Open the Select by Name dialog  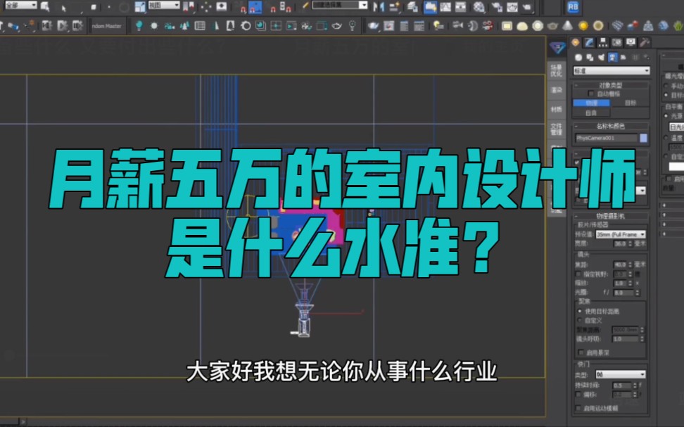coord(45,6)
